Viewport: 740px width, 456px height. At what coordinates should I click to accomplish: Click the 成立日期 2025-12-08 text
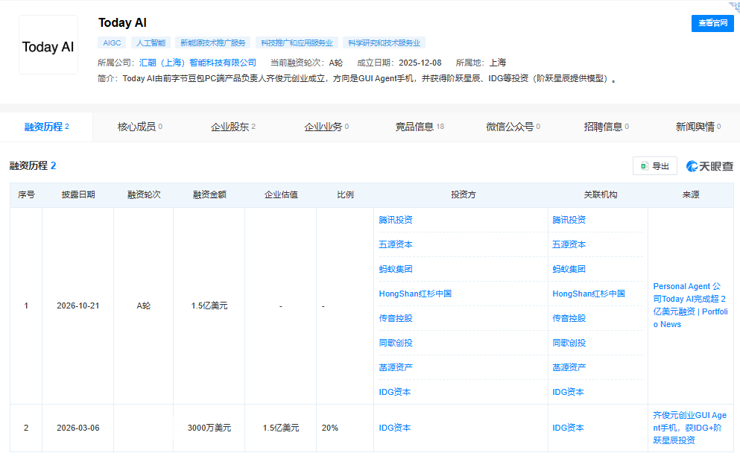pos(399,63)
